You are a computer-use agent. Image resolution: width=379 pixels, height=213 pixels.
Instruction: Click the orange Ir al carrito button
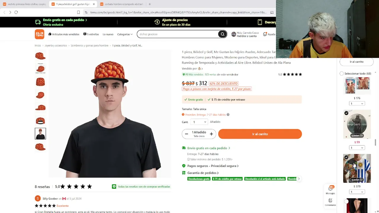260,134
